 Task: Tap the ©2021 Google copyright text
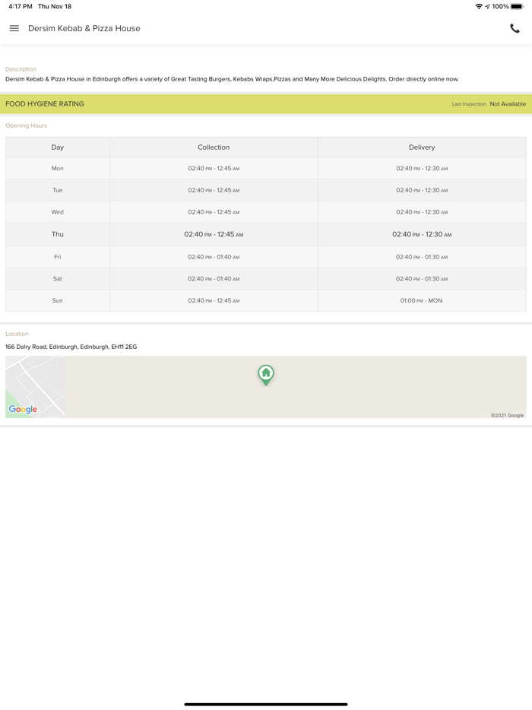click(507, 415)
